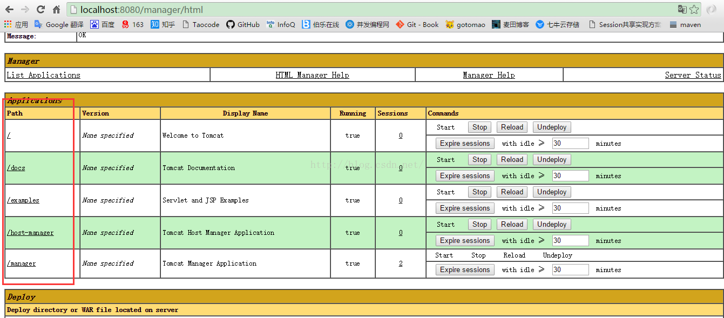Open the InfoQ bookmark

tap(281, 24)
